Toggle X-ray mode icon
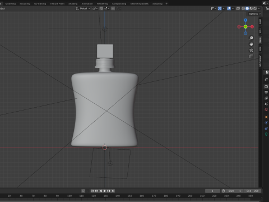269x202 pixels. (x=238, y=8)
